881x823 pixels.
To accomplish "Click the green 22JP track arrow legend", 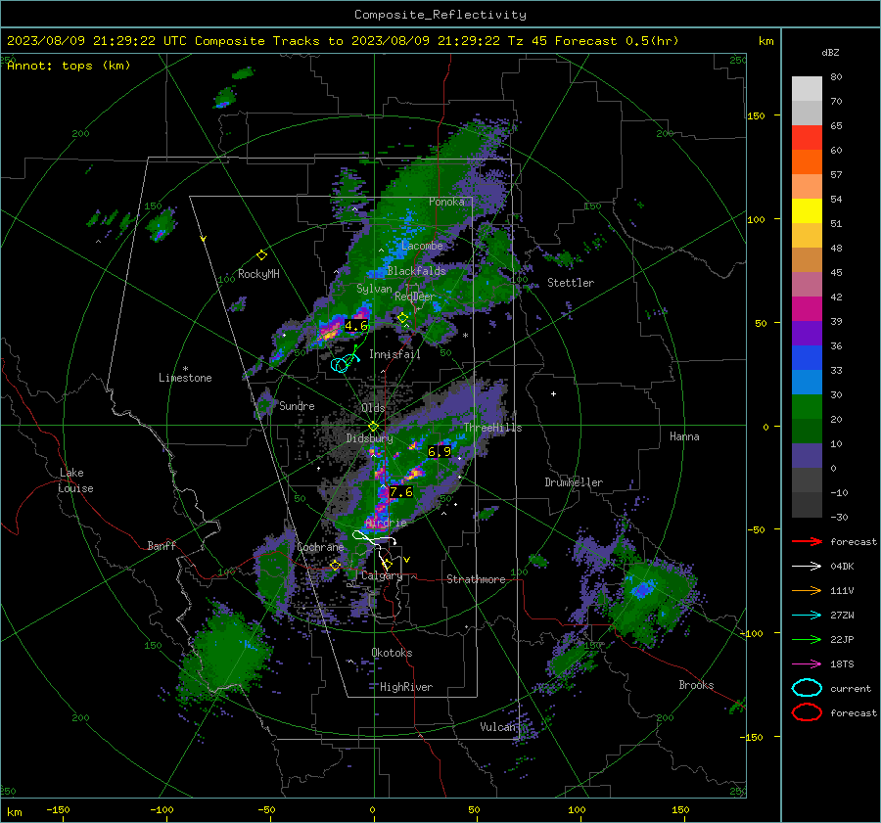I will tap(807, 639).
